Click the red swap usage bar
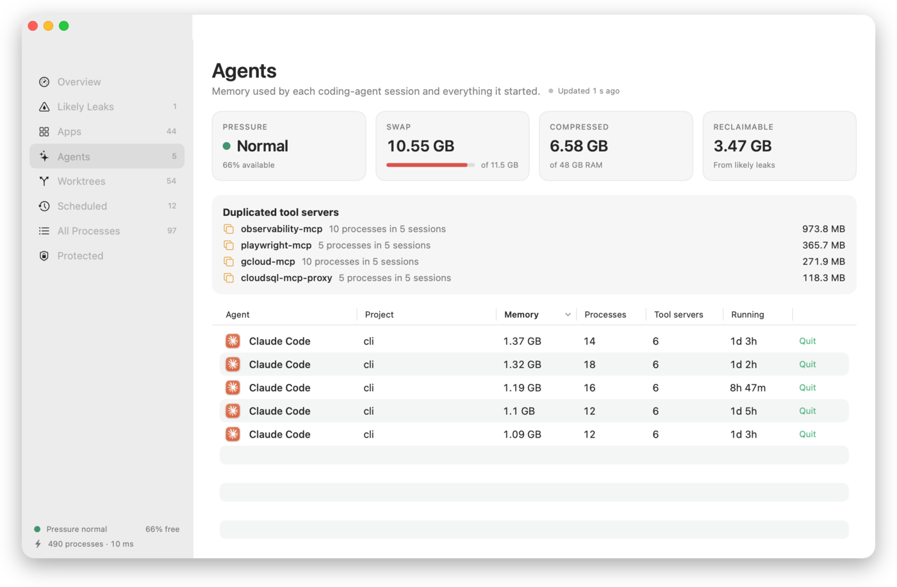Viewport: 897px width, 587px height. pos(427,165)
